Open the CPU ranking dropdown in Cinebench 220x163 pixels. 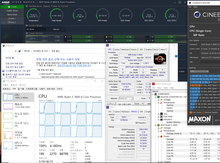[199, 71]
